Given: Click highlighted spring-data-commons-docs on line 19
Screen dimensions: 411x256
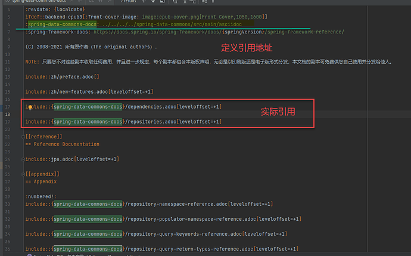Looking at the screenshot, I should click(x=88, y=122).
